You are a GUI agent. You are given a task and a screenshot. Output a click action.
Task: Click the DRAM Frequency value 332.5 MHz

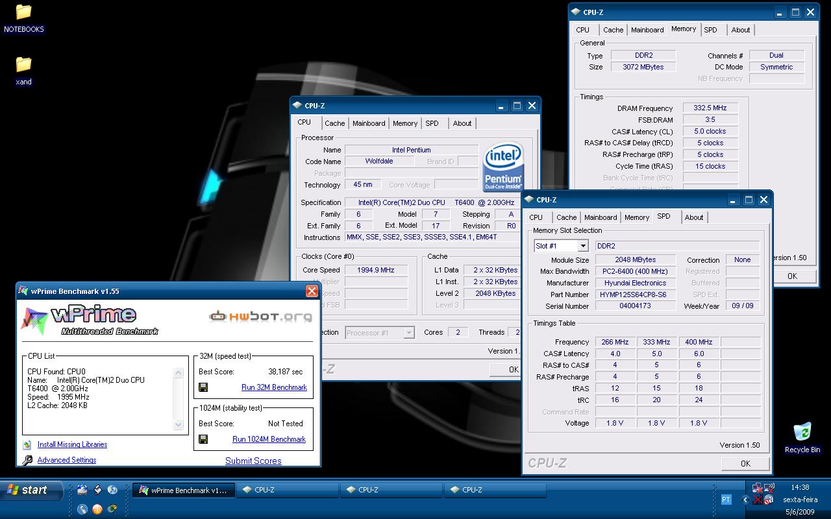[710, 108]
